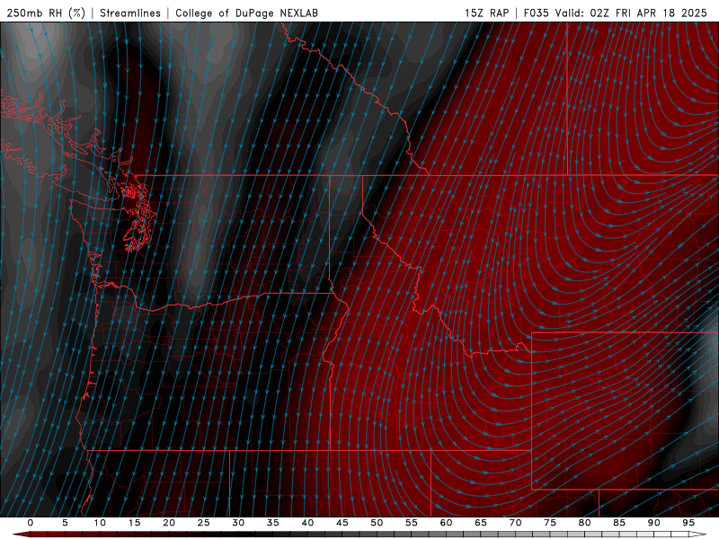
Task: Click the '45' colorbar tick label
Action: tap(342, 523)
